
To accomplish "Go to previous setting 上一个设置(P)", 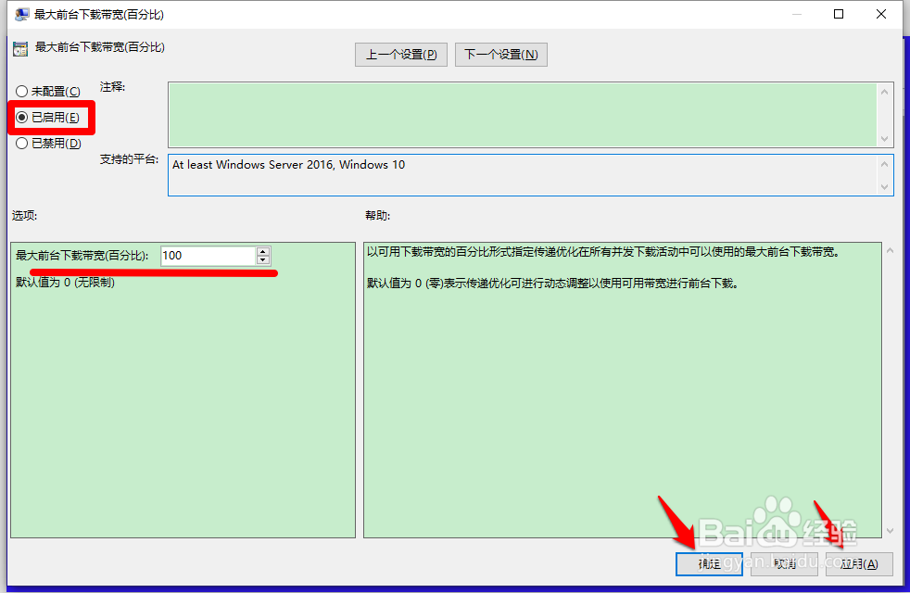I will point(401,55).
